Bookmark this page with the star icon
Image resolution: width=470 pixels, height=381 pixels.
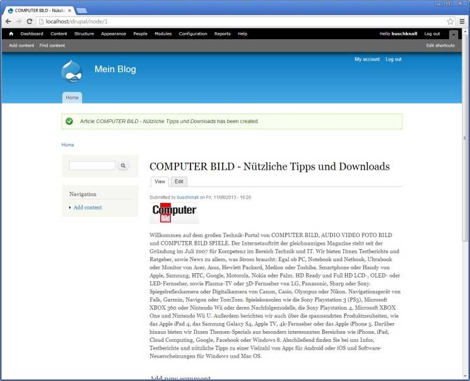[x=450, y=21]
